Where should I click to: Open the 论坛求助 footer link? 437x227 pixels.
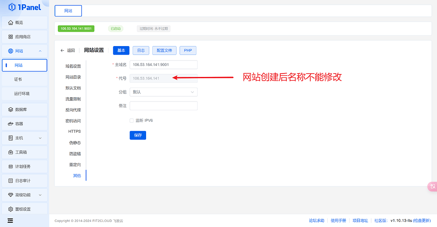317,221
